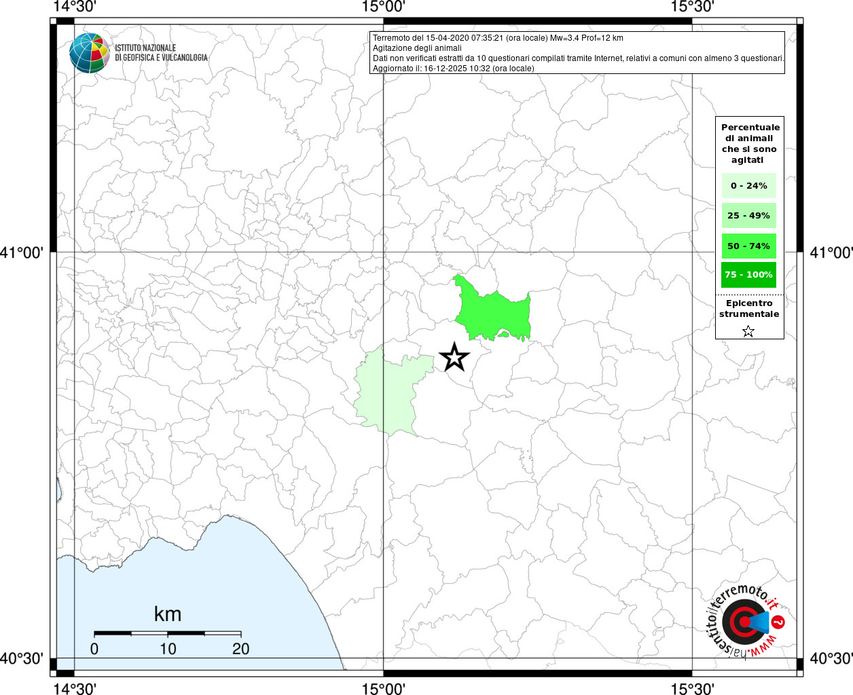The image size is (853, 695).
Task: Click the scale bar '10' label
Action: point(168,649)
